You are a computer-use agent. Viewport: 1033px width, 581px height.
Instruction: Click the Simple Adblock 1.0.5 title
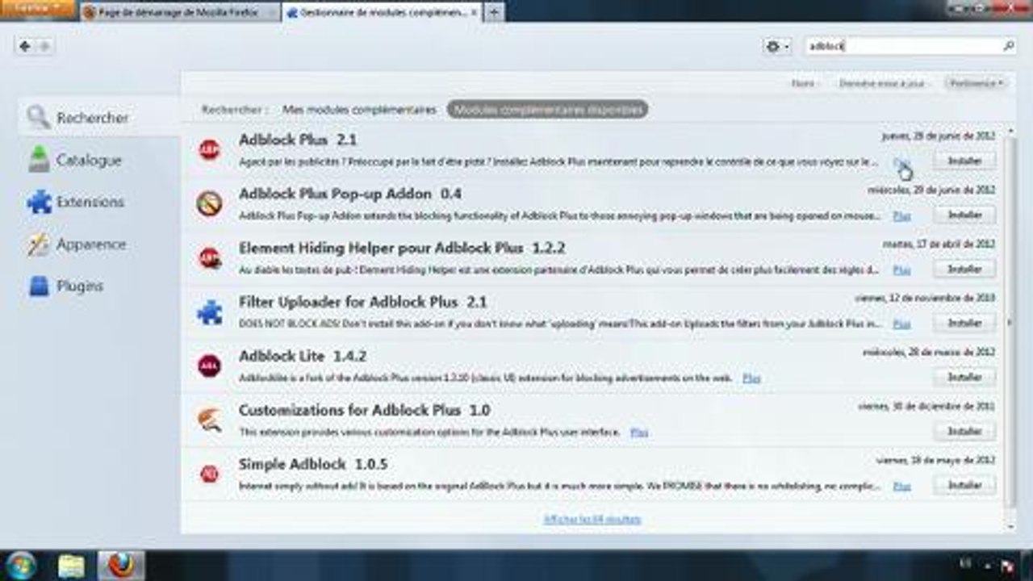tap(313, 464)
